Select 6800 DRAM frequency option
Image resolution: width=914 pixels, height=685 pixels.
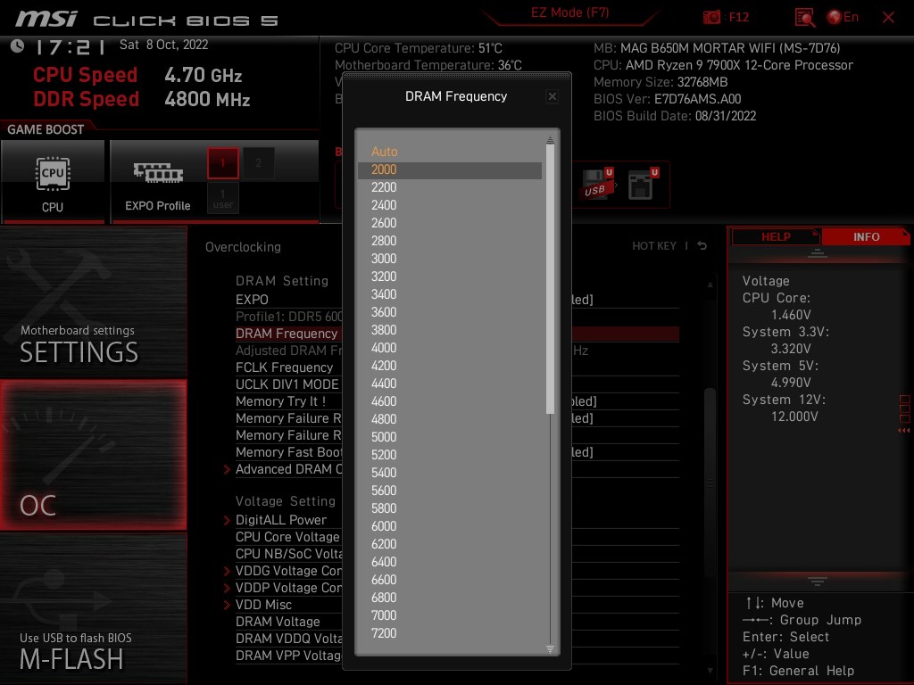[x=450, y=598]
